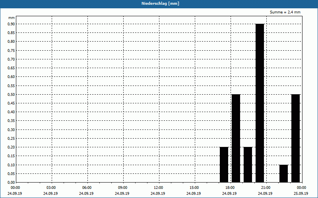This screenshot has height=198, width=318.
Task: Select the 06:00 x-axis time label
Action: 87,188
